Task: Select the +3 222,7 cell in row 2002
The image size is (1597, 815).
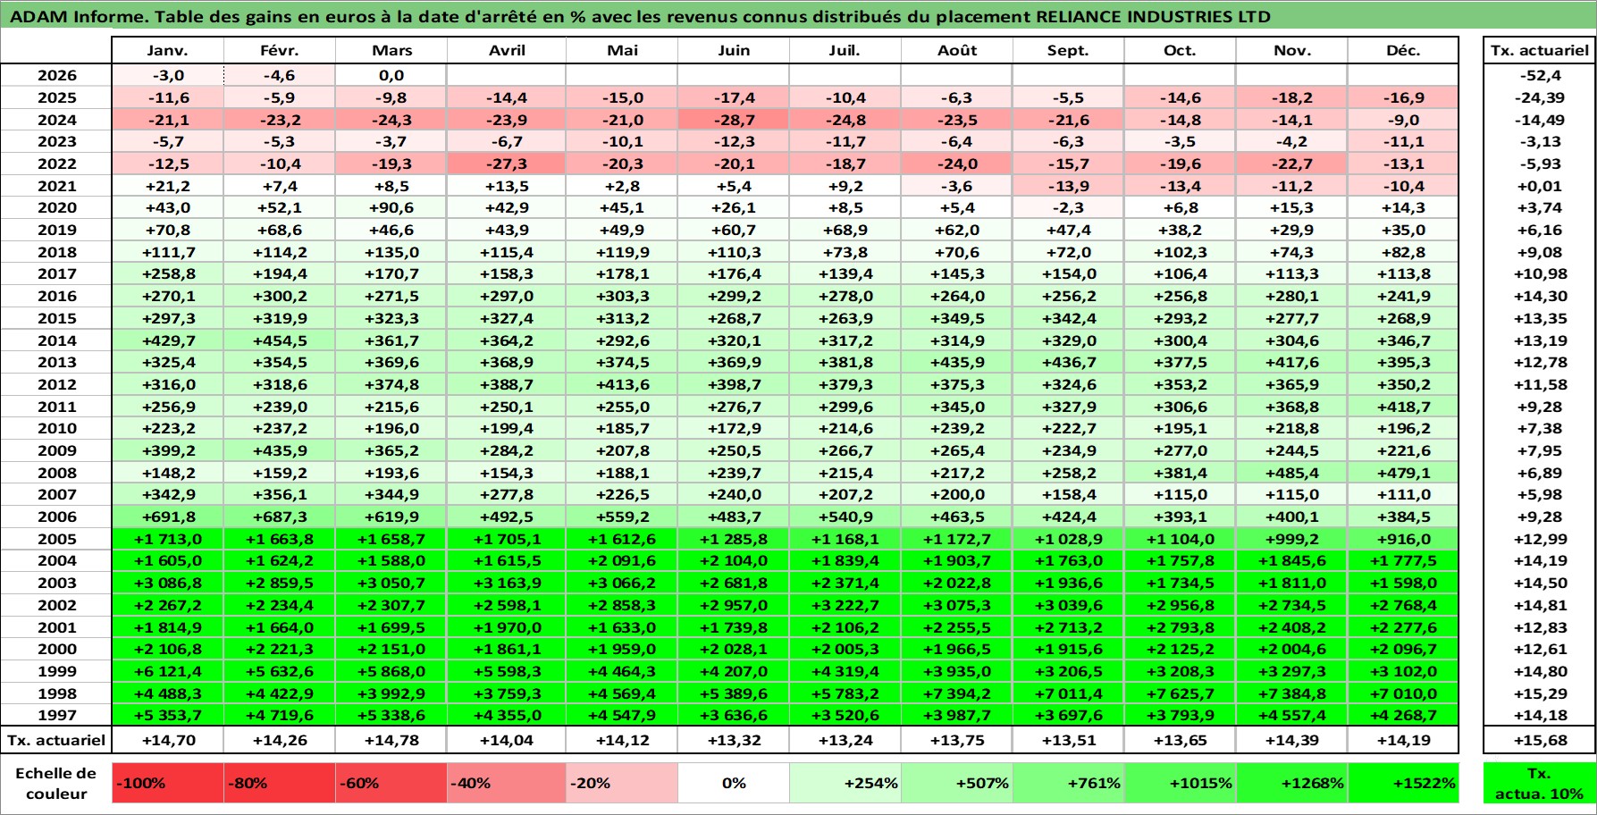Action: pos(845,605)
